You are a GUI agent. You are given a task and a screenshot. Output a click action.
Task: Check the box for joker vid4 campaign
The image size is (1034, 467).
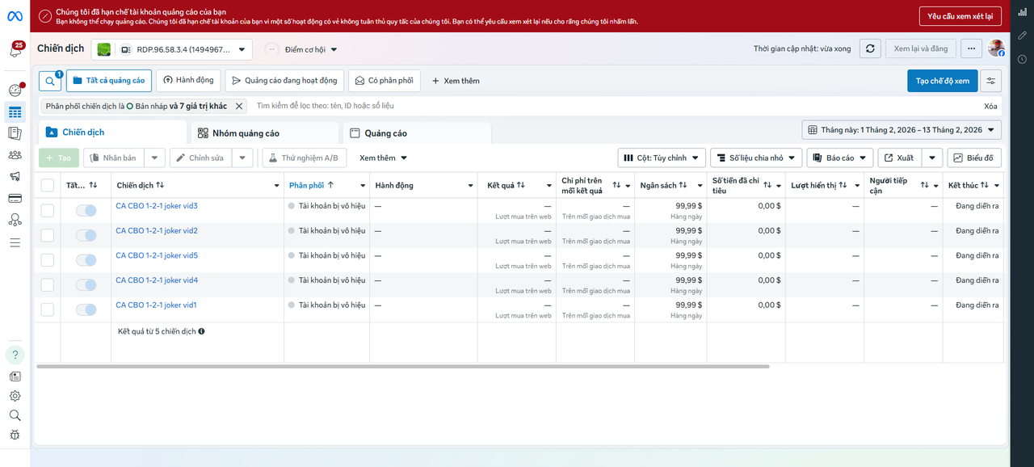(x=48, y=284)
